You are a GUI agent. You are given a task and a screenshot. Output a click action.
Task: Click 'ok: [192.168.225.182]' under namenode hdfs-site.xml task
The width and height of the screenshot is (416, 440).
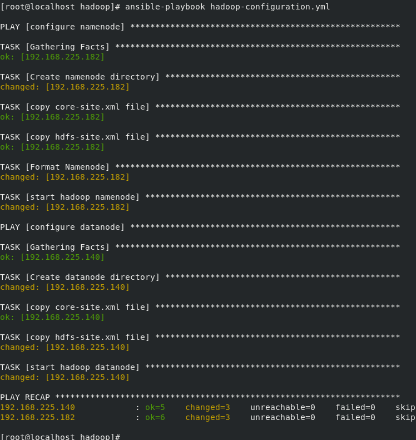pos(52,147)
